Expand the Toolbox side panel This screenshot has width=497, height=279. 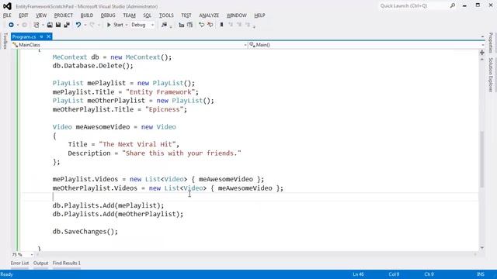point(5,41)
